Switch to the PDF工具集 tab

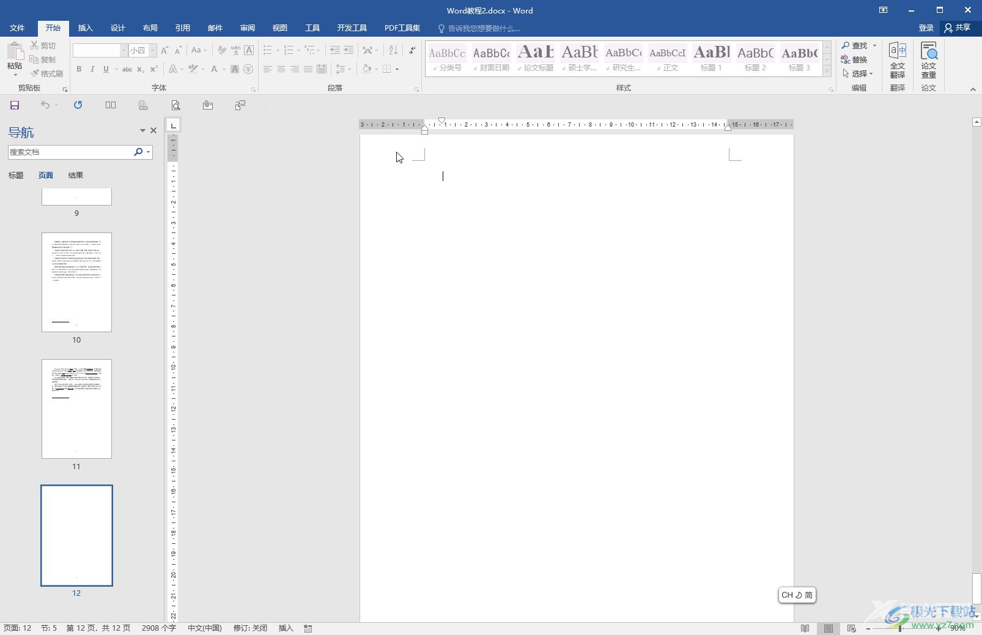[402, 28]
